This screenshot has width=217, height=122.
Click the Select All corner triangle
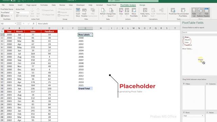[2, 28]
